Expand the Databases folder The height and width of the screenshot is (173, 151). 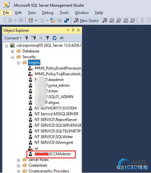point(13,51)
